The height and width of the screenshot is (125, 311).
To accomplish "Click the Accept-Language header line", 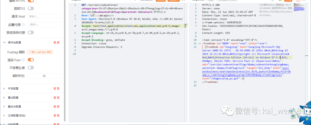I will click(x=131, y=34).
